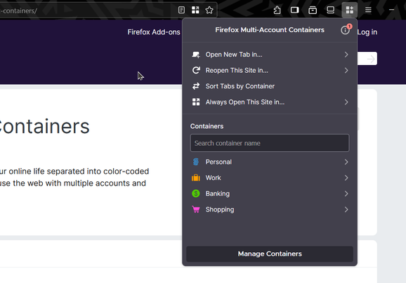The image size is (406, 283).
Task: Click the search arrow button on Add-ons page
Action: pos(371,59)
